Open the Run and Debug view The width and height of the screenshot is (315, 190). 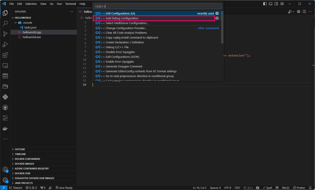tap(5, 44)
